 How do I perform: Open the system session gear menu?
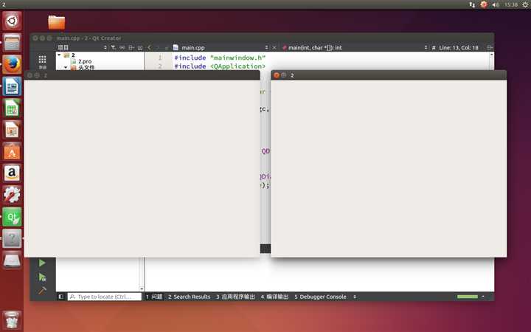(525, 4)
